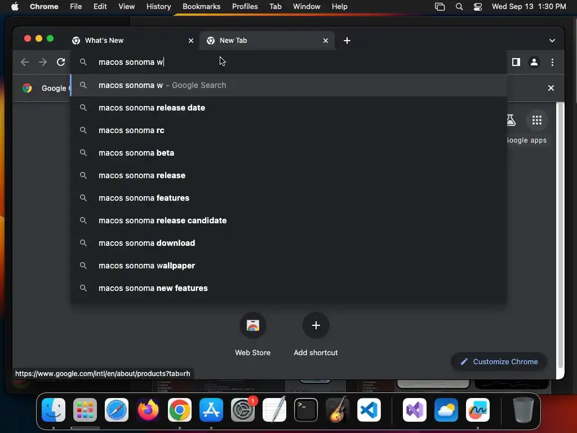The image size is (577, 433).
Task: Select suggestion 'macos sonoma release date'
Action: pyautogui.click(x=289, y=108)
